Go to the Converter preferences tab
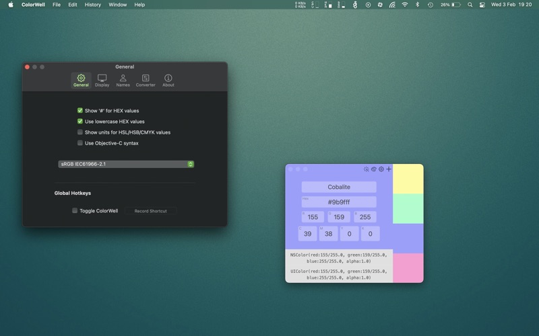The height and width of the screenshot is (336, 539). pos(146,81)
